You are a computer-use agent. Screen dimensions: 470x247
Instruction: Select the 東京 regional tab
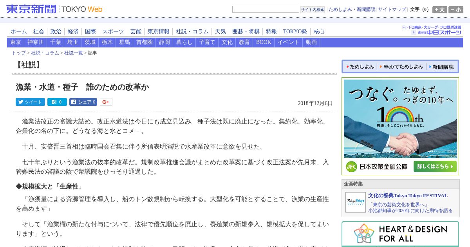point(16,42)
